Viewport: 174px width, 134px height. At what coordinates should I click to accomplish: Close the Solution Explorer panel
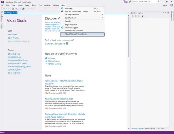[168, 13]
